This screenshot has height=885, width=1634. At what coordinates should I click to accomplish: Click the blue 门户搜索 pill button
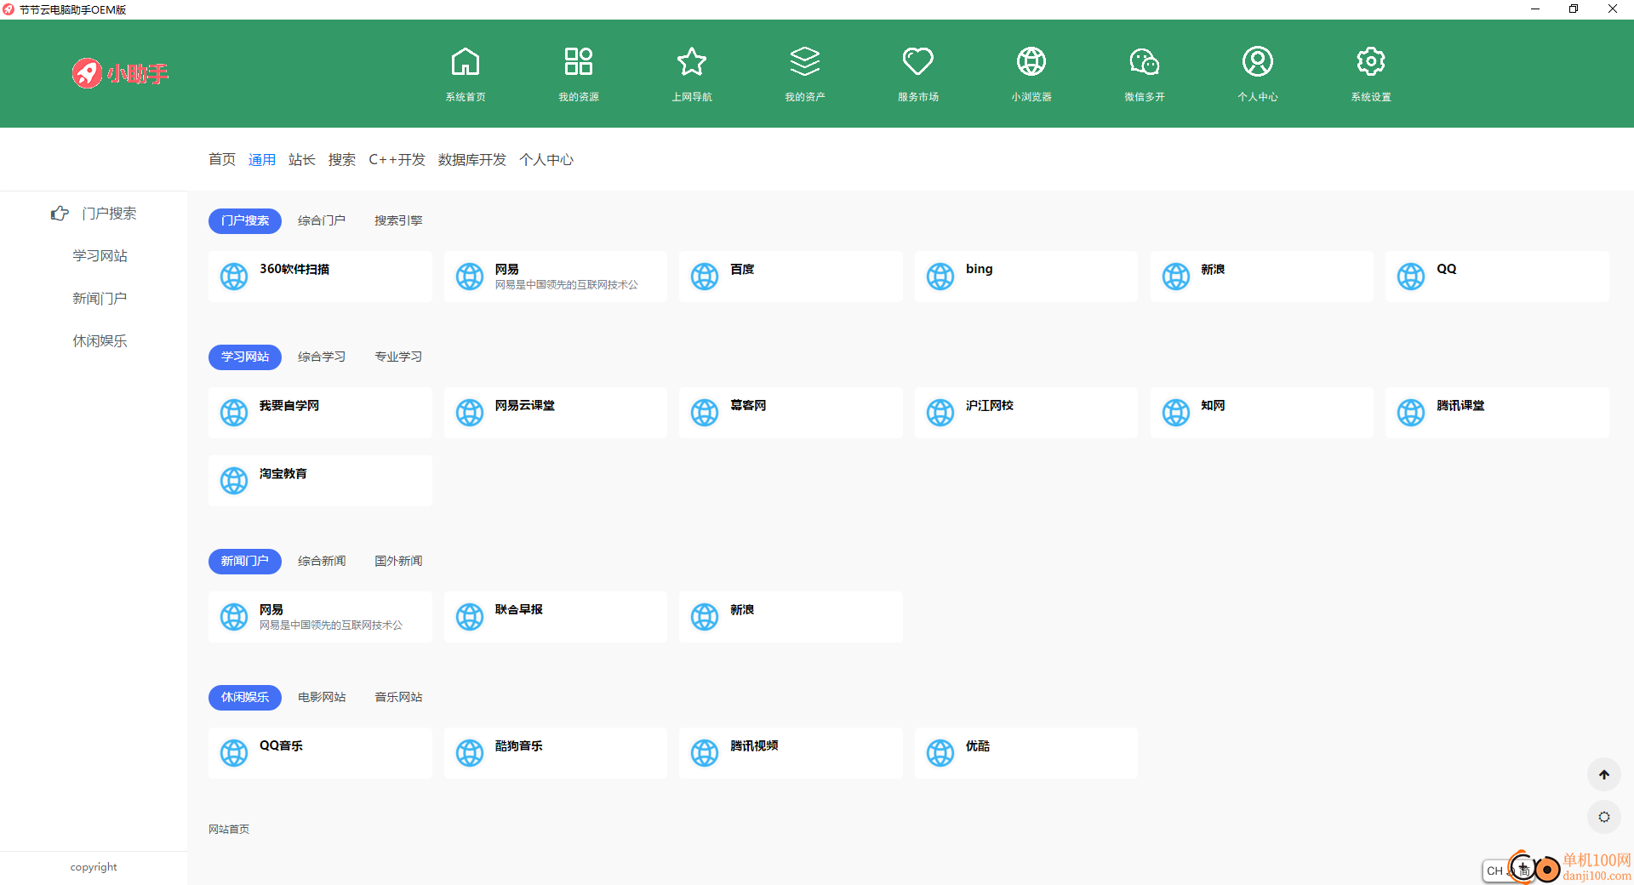[245, 220]
